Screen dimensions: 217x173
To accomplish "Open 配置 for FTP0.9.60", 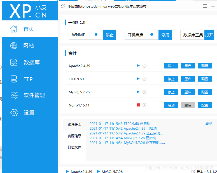I will point(205,79).
